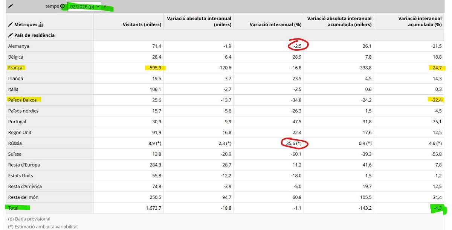The width and height of the screenshot is (452, 230).
Task: Click Resta del món absolute variation 94,7
Action: pyautogui.click(x=227, y=197)
